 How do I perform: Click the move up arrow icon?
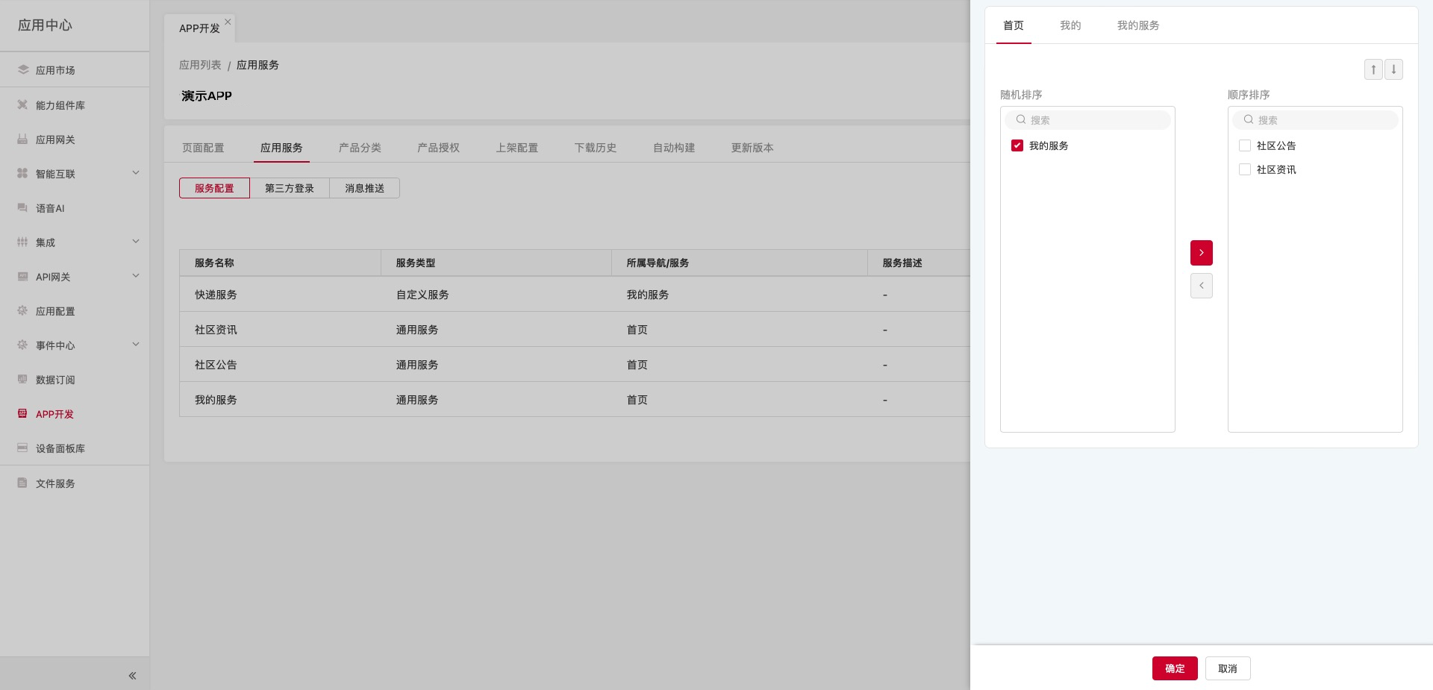pyautogui.click(x=1373, y=69)
